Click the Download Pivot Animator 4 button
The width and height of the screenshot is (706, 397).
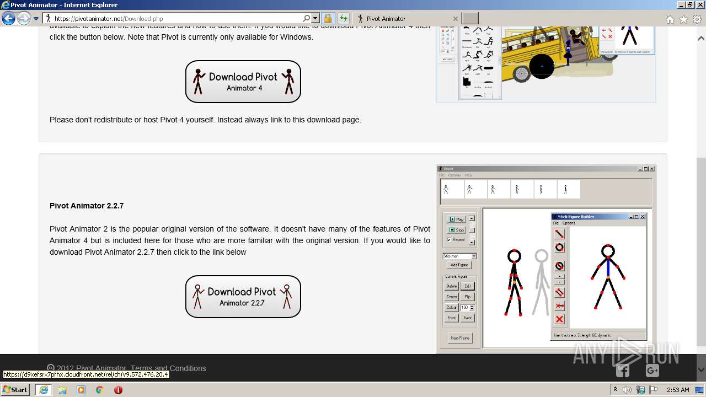coord(243,82)
